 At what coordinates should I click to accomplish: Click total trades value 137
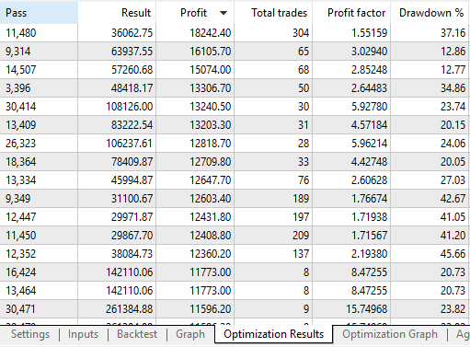(301, 254)
